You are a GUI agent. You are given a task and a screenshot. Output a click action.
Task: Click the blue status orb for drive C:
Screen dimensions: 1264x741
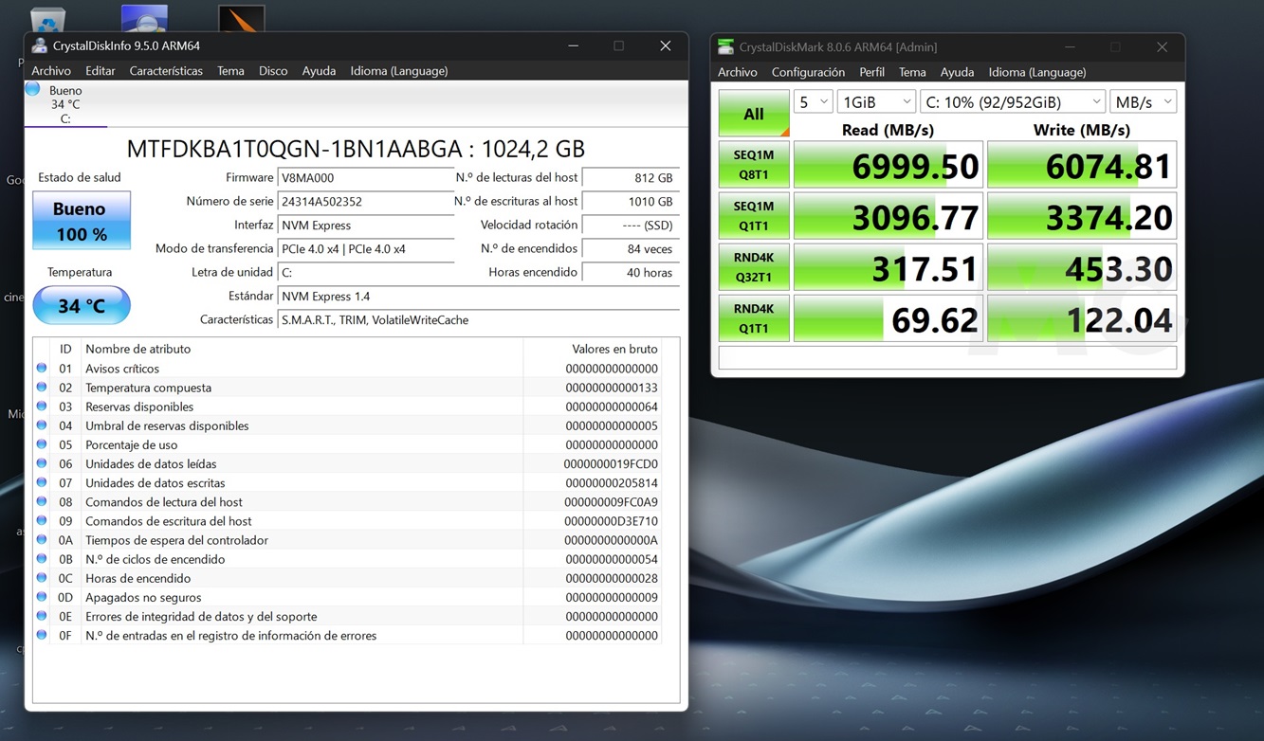point(33,89)
